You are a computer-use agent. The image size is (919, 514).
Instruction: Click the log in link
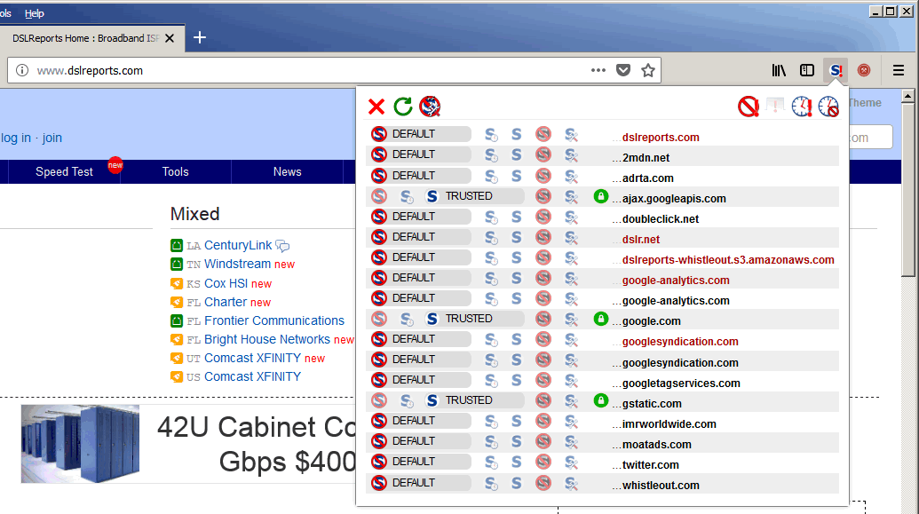tap(15, 138)
